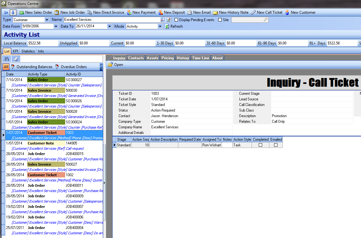Create a New Job Order

tap(57, 12)
